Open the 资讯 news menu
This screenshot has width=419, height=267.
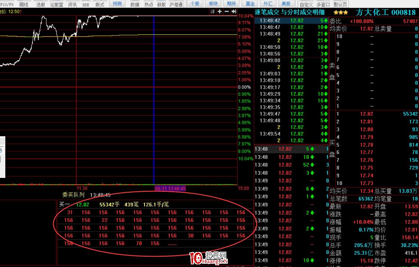pos(72,4)
